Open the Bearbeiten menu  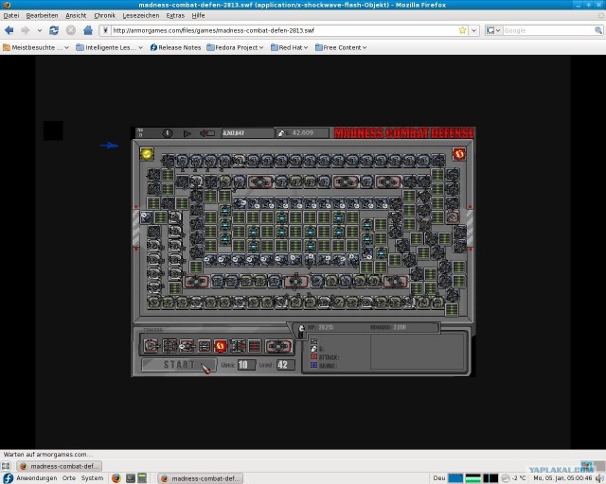coord(42,15)
